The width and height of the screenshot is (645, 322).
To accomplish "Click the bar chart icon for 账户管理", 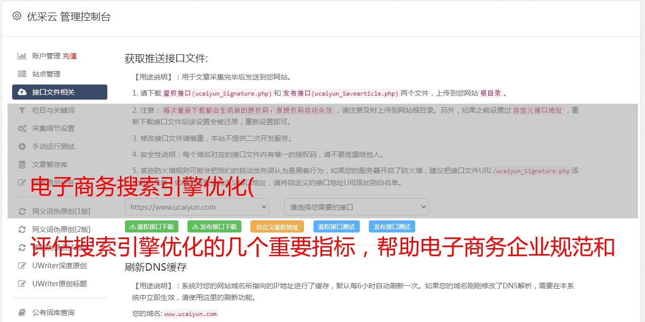I will (x=22, y=56).
